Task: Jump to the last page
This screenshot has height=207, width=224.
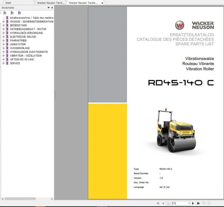Action: coord(198,203)
